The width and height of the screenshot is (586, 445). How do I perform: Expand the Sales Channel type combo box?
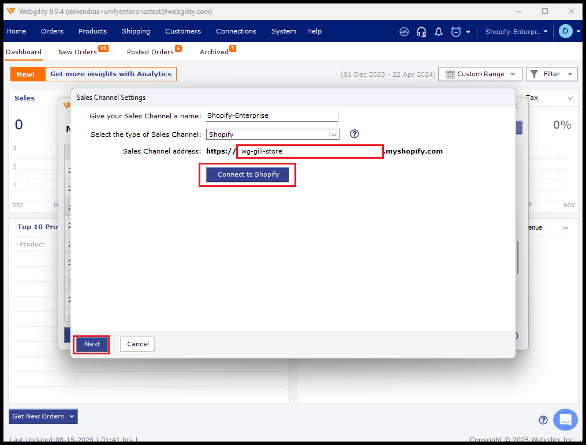tap(334, 134)
